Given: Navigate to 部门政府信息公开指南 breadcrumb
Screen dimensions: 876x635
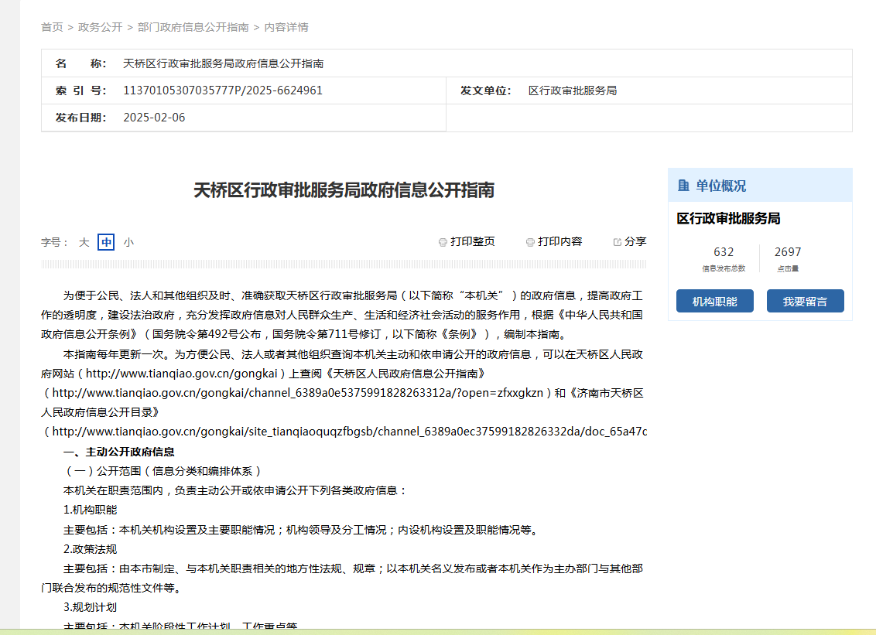Looking at the screenshot, I should click(193, 27).
